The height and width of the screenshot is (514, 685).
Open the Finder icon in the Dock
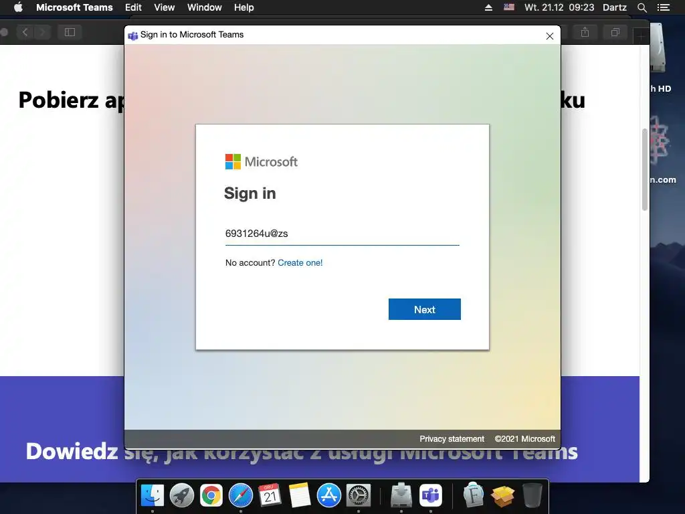click(x=153, y=496)
